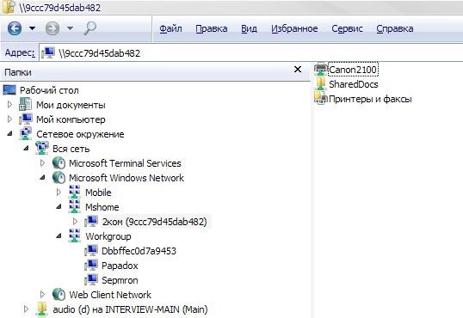Select the Рабочий стол desktop icon

click(9, 90)
